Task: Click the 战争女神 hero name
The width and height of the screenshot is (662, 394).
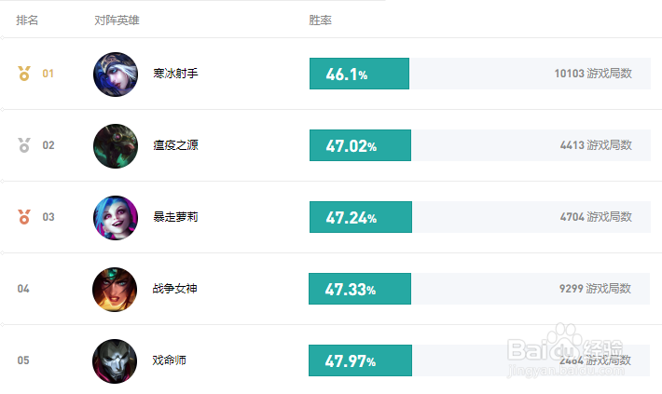Action: (174, 289)
